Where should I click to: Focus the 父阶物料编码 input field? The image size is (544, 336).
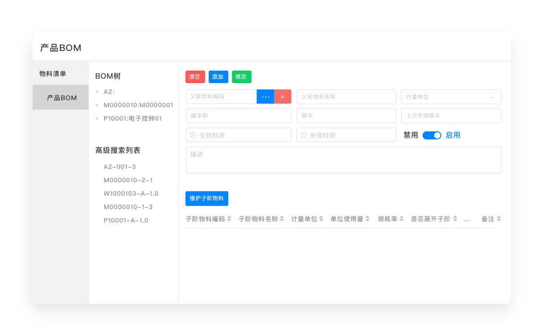click(221, 97)
